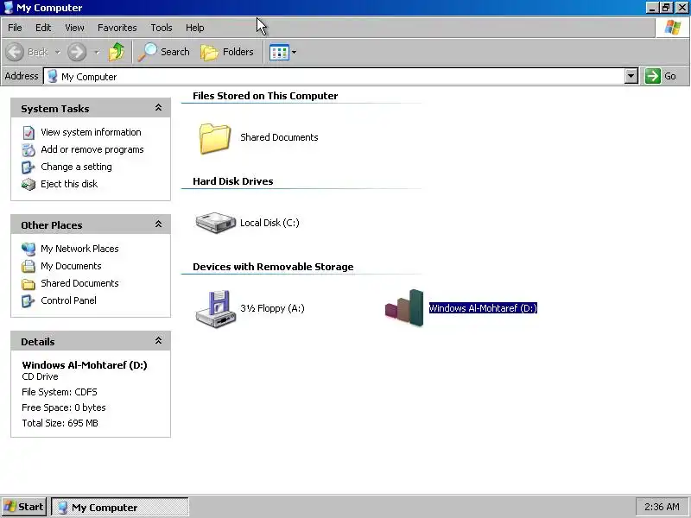Click Devices with Removable Storage heading
691x518 pixels.
point(273,267)
